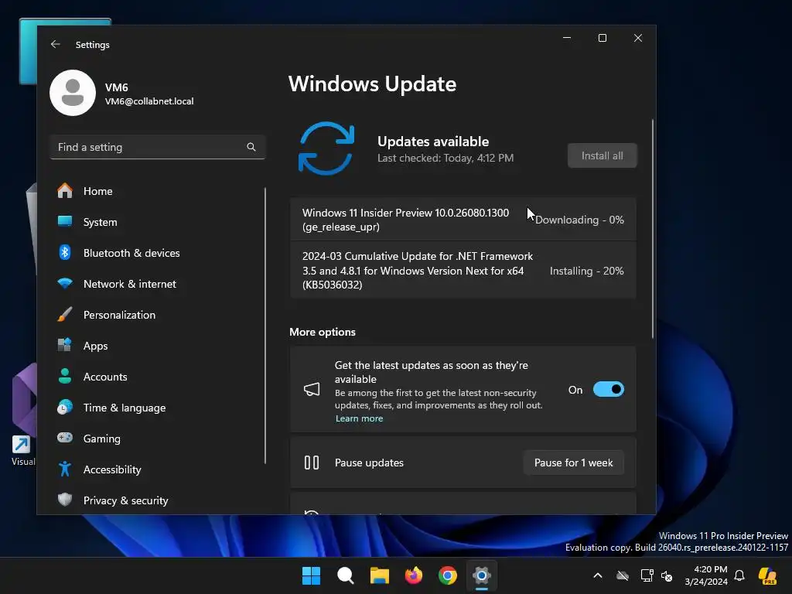Select Network & internet in sidebar

158,283
